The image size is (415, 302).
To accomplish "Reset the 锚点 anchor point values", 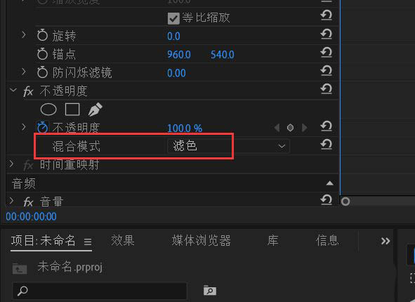I will [326, 53].
